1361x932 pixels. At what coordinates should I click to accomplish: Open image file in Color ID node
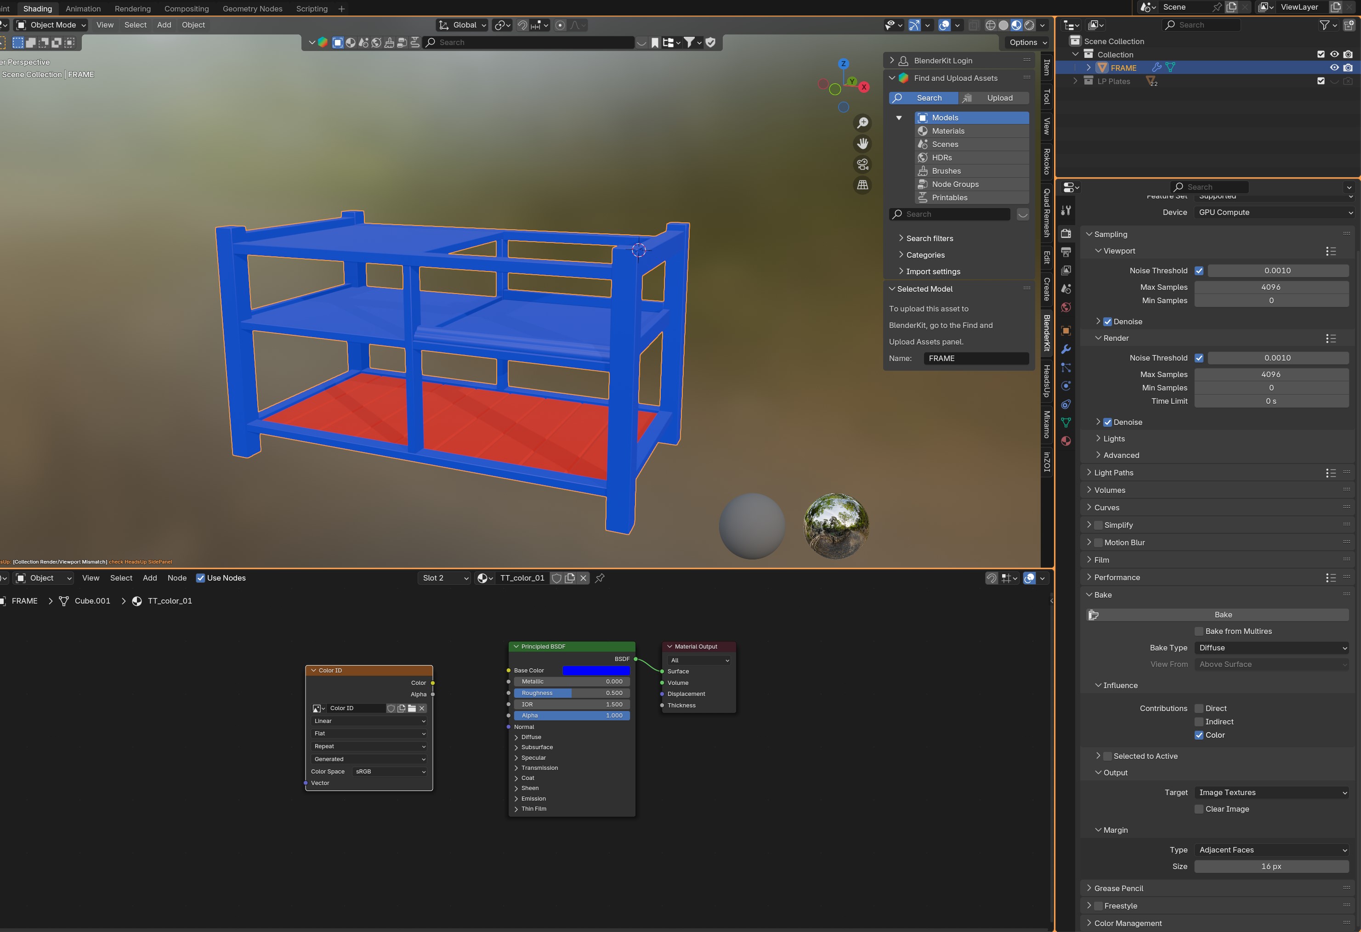tap(412, 708)
